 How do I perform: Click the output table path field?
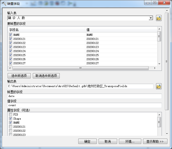pos(80,86)
